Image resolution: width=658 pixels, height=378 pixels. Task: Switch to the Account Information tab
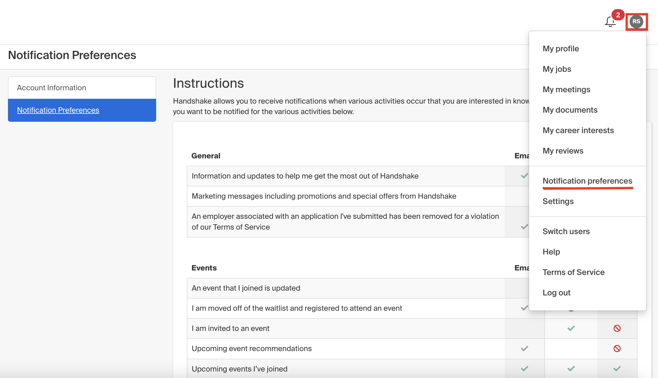(51, 87)
